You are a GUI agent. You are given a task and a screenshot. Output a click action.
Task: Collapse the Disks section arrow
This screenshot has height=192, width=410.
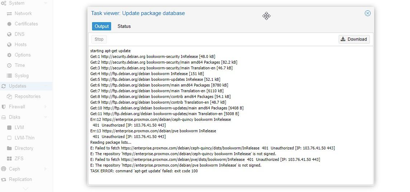click(x=46, y=117)
